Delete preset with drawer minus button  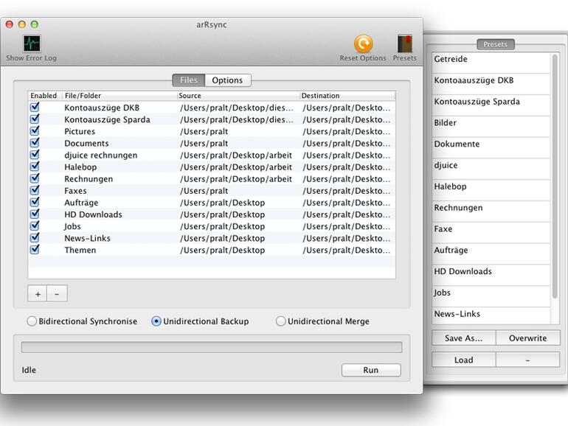[527, 360]
